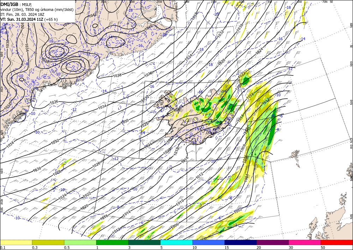
Task: Choose the purple 20–30 legend swatch
Action: pos(273,242)
